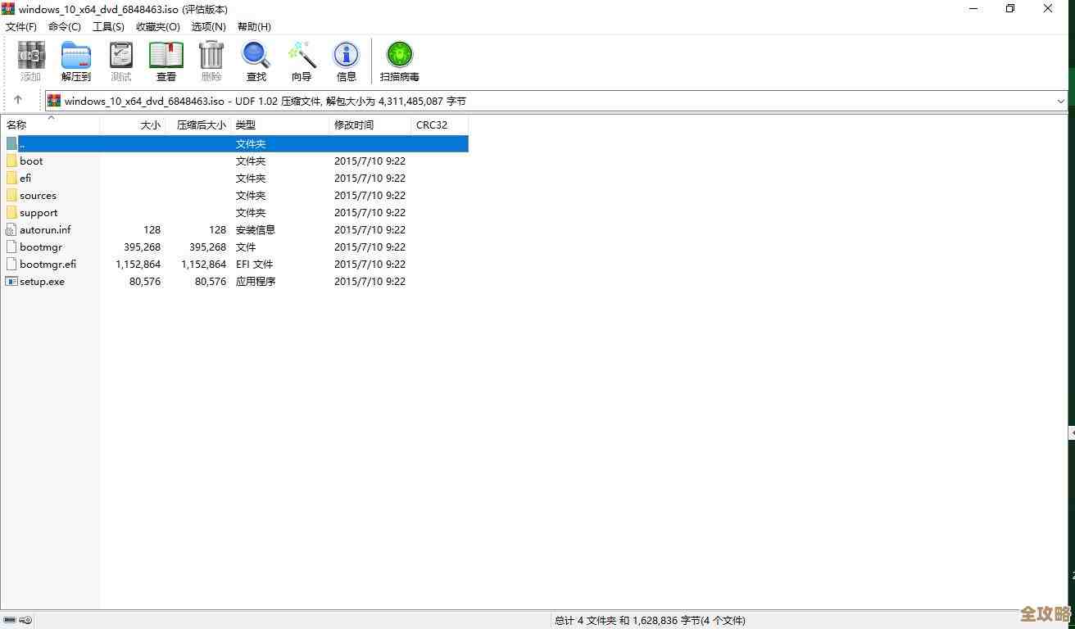Click the archive icon in the address bar
Screen dimensions: 1075x629
[x=54, y=100]
